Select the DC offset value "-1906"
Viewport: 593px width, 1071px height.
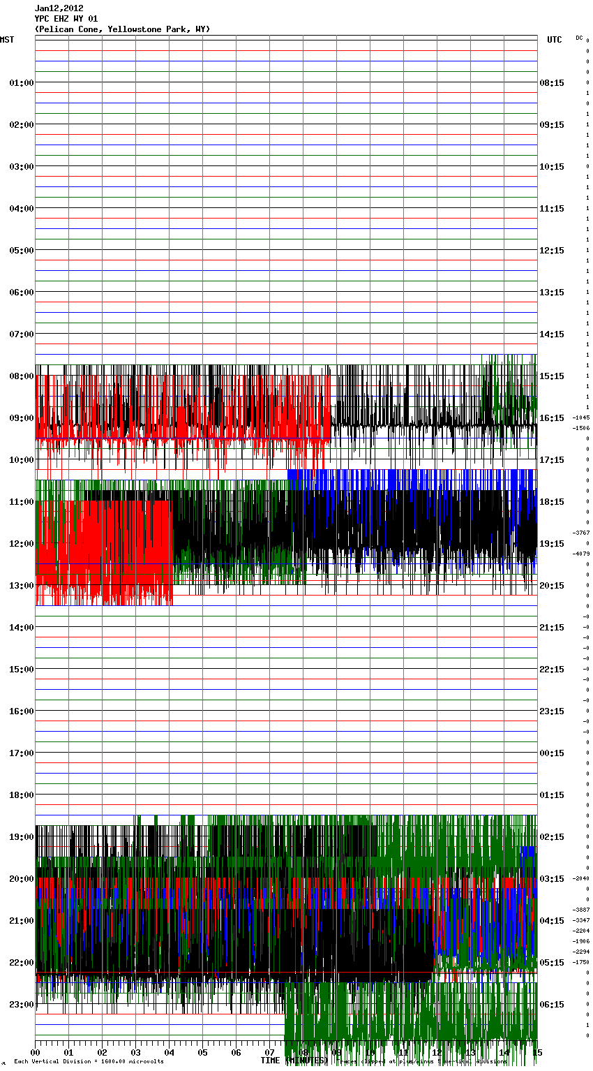click(x=581, y=941)
